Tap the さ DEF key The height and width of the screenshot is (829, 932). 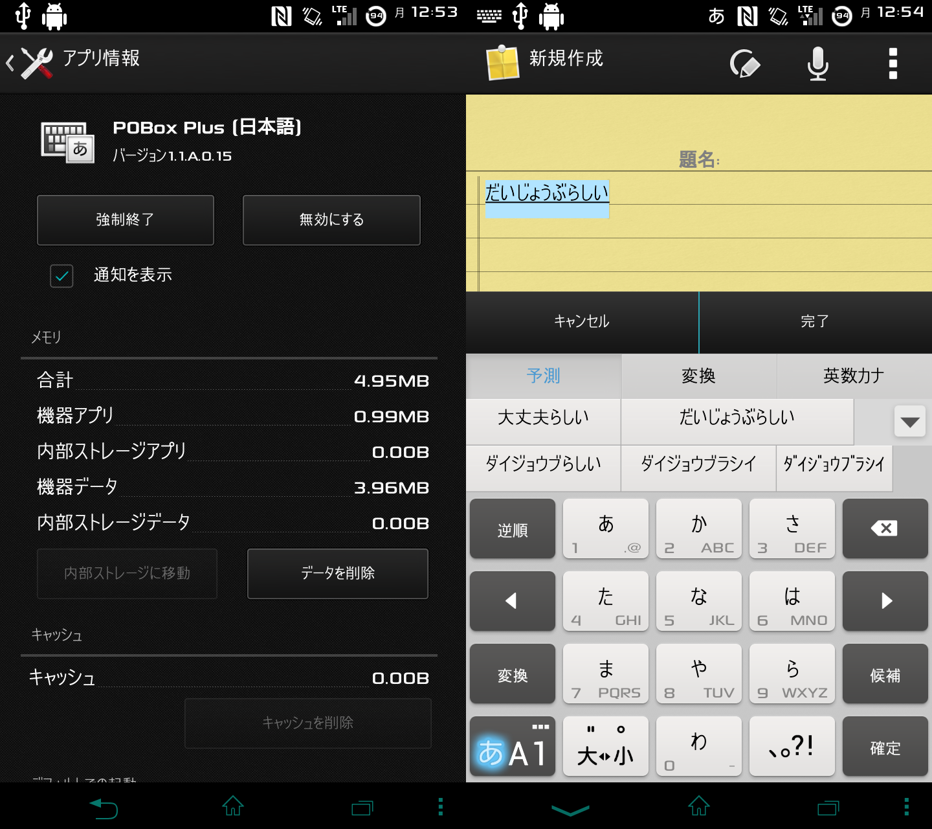tap(792, 528)
